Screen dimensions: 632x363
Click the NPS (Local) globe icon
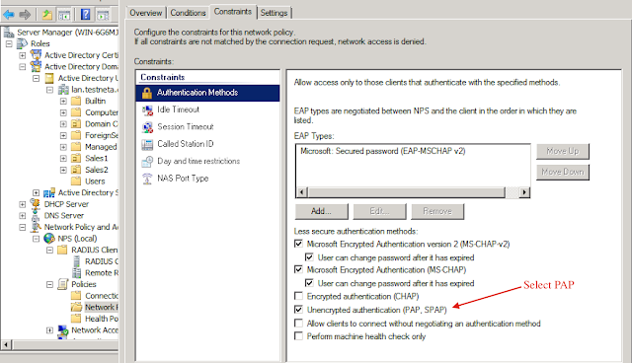click(x=49, y=239)
